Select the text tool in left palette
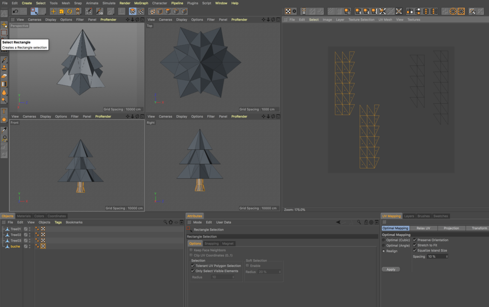 [x=4, y=111]
